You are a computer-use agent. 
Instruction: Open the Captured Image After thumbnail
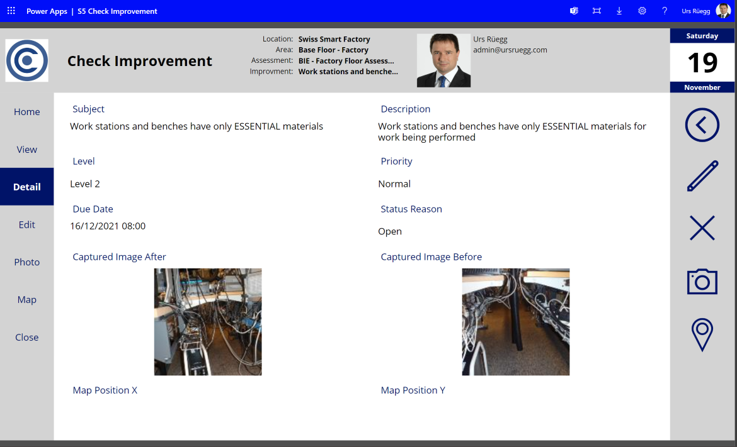[x=208, y=322]
